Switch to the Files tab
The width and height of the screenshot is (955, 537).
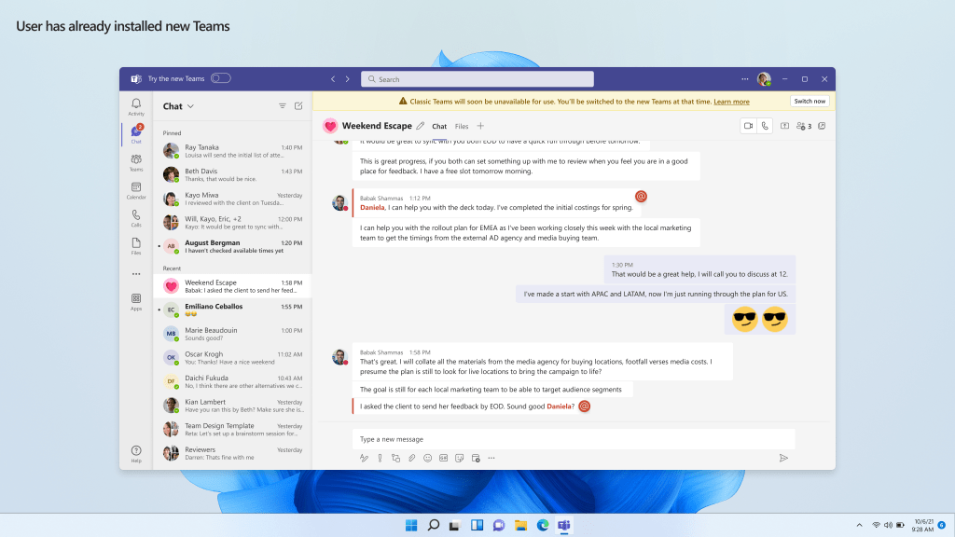(462, 126)
